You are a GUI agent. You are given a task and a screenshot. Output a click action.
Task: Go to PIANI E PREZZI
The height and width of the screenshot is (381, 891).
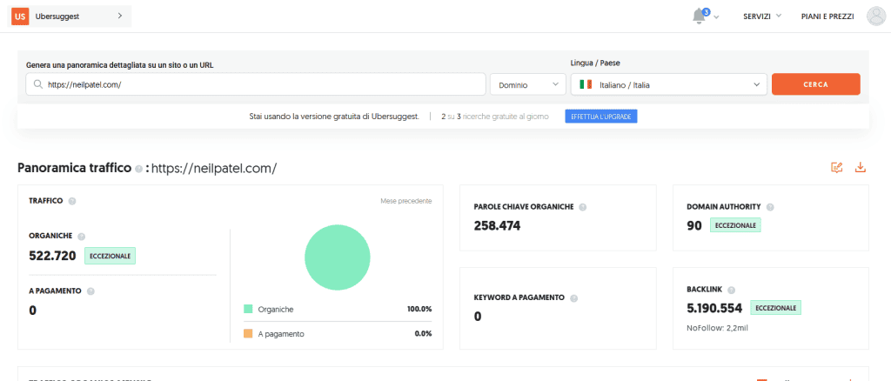827,17
